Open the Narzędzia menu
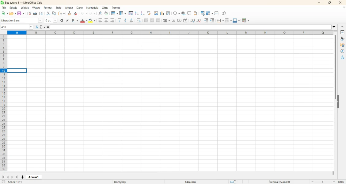Viewport: 346px width, 184px height. click(x=92, y=8)
